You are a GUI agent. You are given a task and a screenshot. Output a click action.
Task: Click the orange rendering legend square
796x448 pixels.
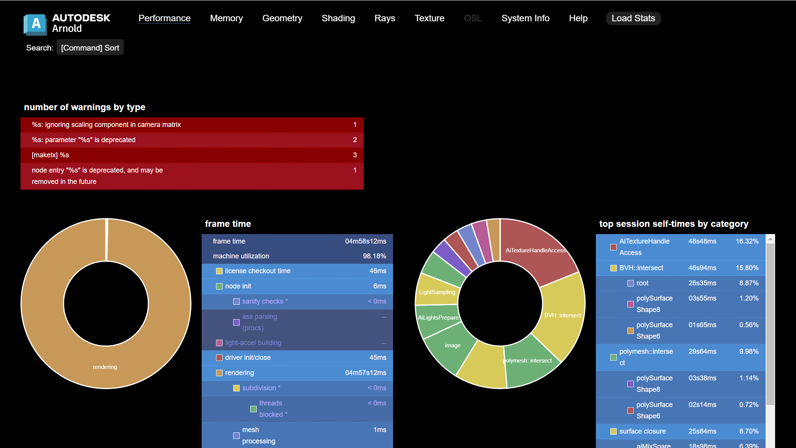219,373
